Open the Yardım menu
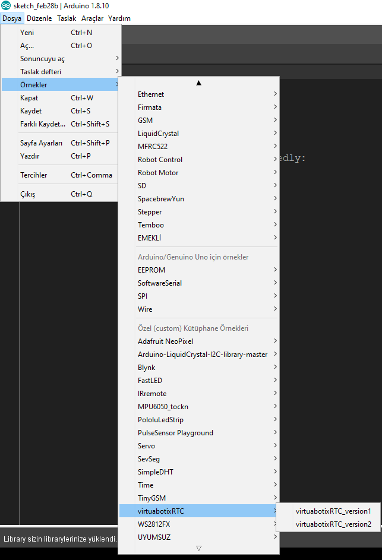The image size is (382, 560). pyautogui.click(x=119, y=18)
